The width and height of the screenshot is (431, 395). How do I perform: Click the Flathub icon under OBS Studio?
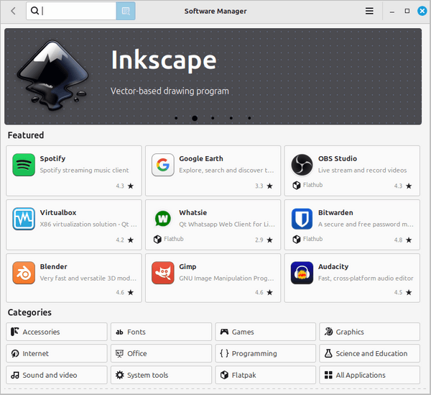[296, 185]
